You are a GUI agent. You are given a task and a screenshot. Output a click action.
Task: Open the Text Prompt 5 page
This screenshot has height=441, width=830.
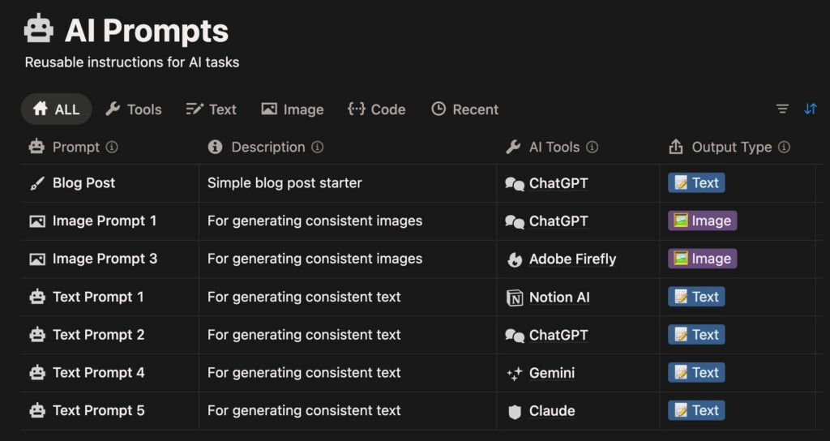coord(98,411)
